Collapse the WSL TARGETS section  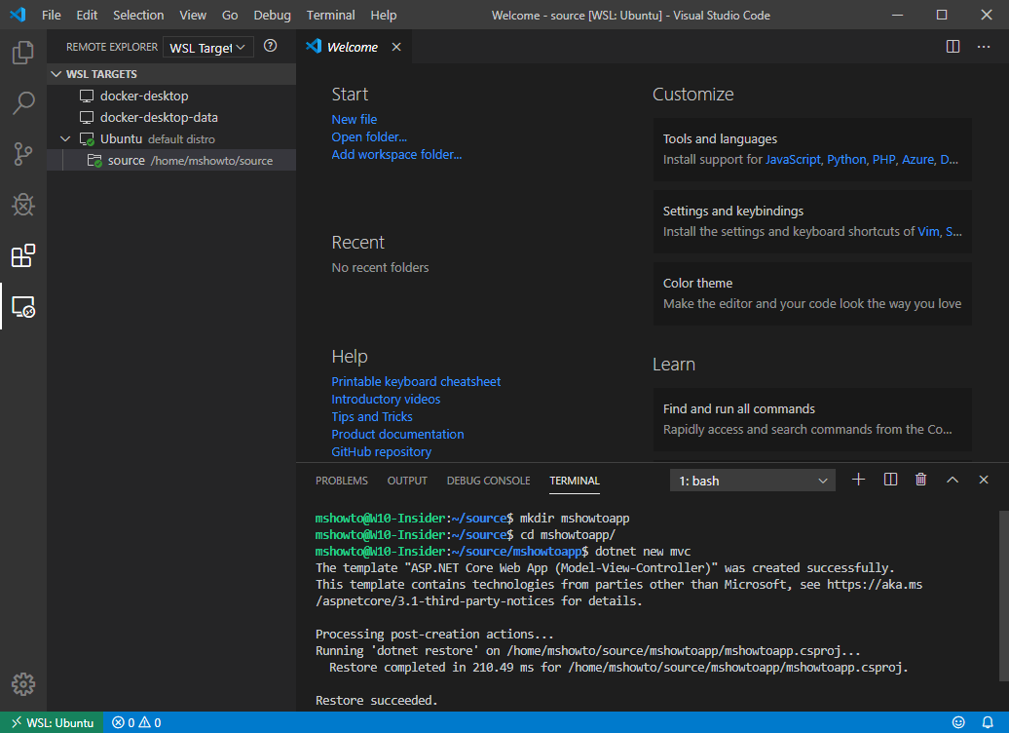coord(171,74)
